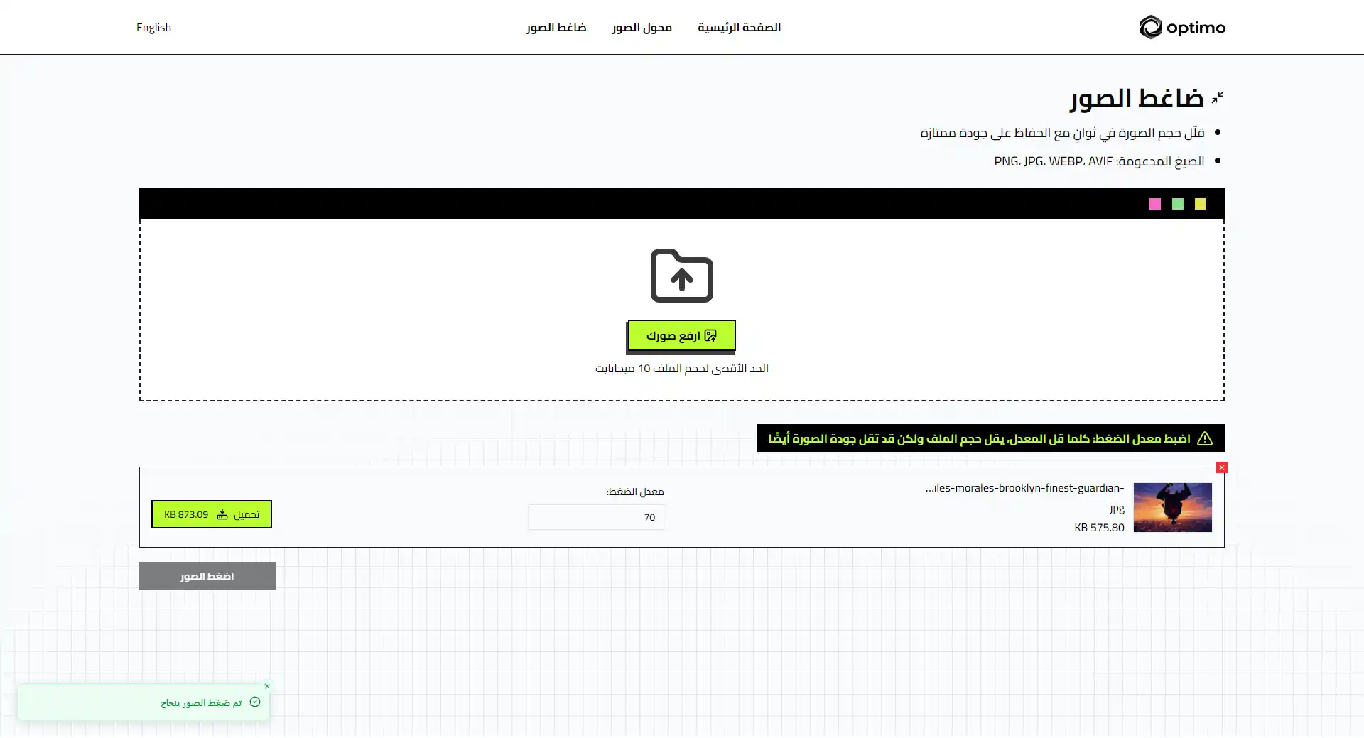Dismiss the تم ضغط الصور بنجاح notification
Screen dimensions: 1364x738
coord(268,686)
